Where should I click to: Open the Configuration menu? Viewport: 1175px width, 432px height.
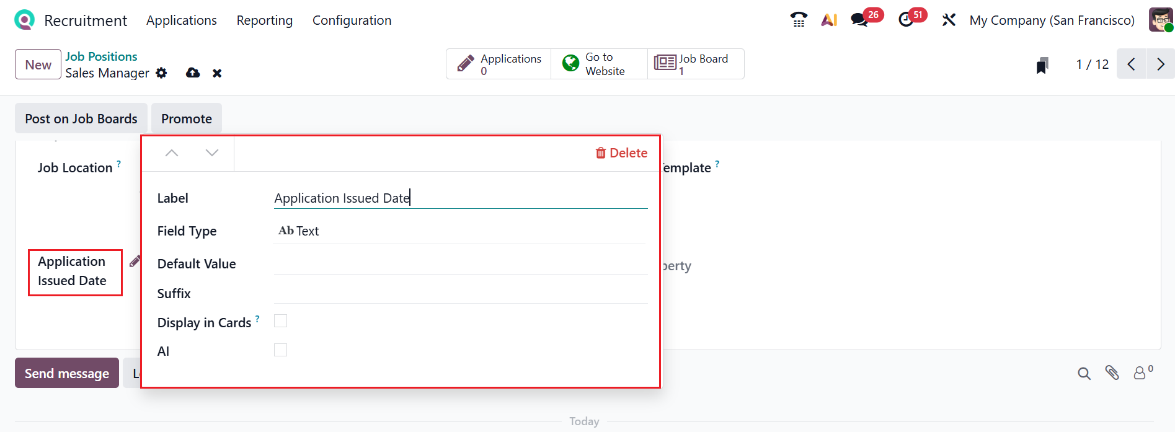(352, 20)
